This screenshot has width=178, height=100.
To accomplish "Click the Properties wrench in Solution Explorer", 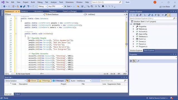I will click(166, 15).
